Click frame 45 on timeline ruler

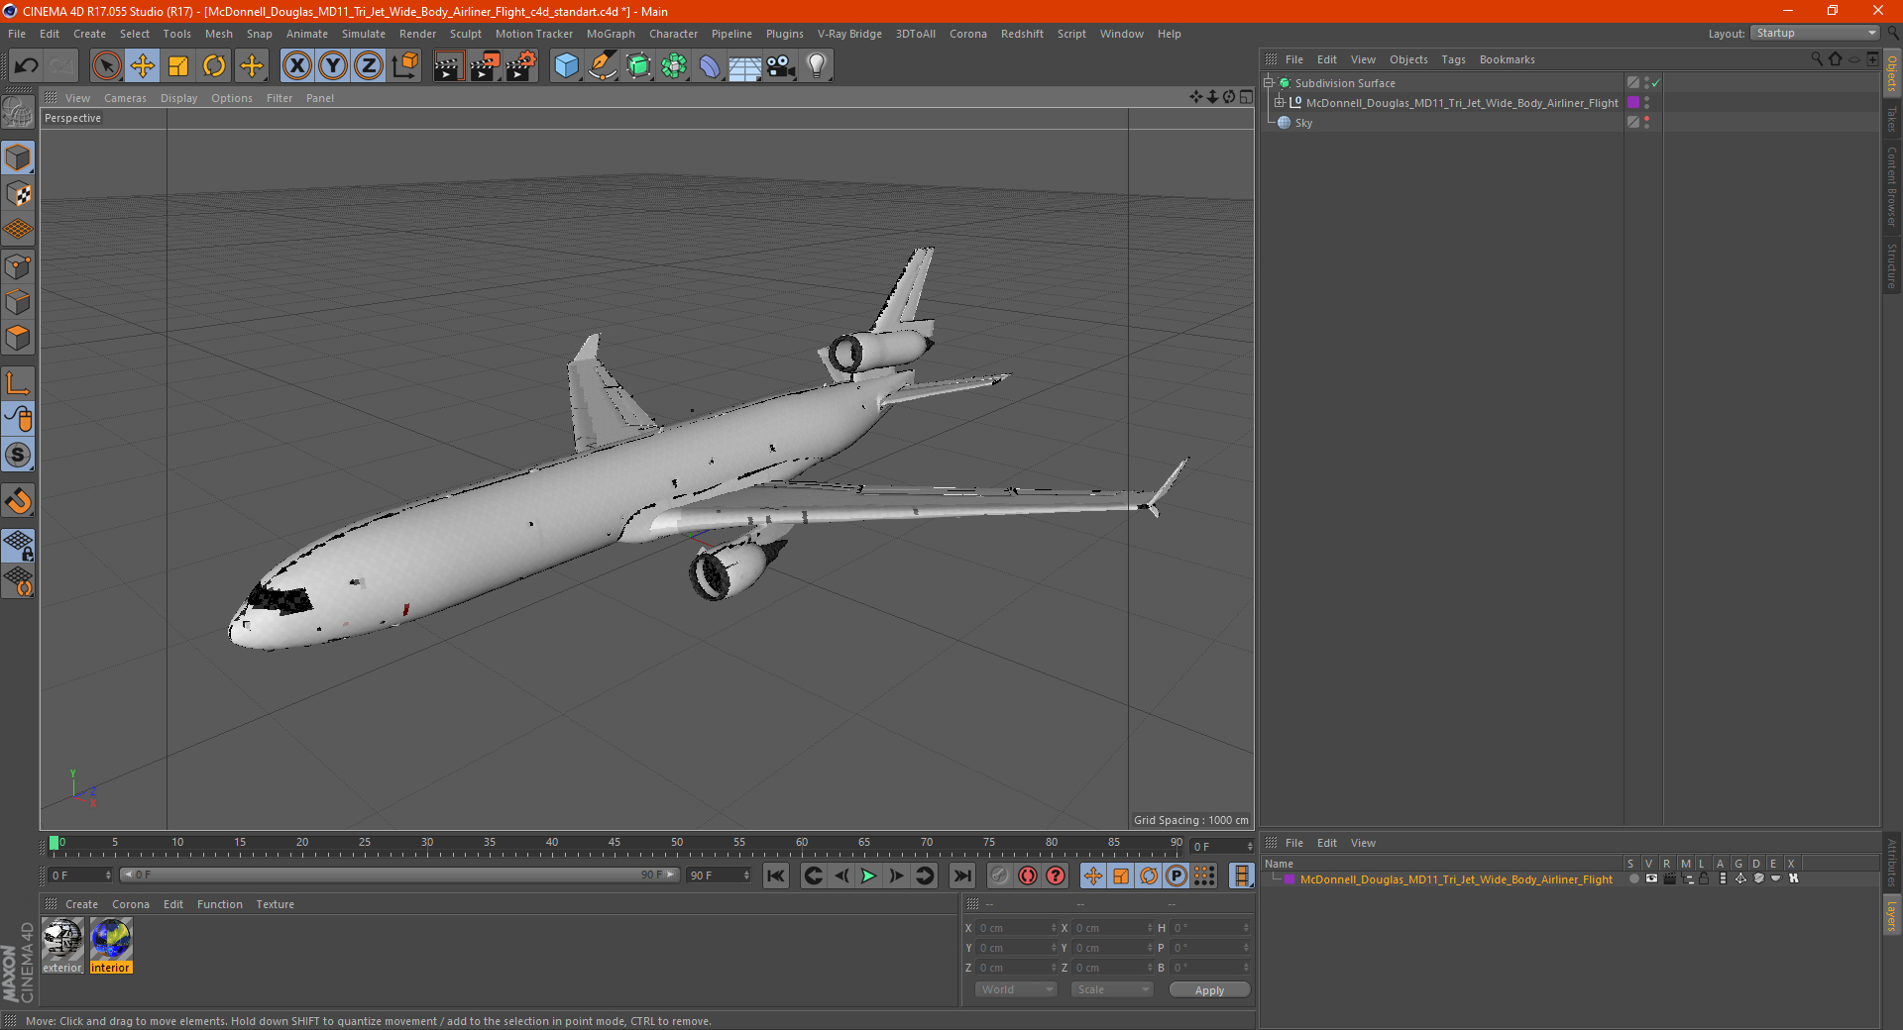coord(615,844)
